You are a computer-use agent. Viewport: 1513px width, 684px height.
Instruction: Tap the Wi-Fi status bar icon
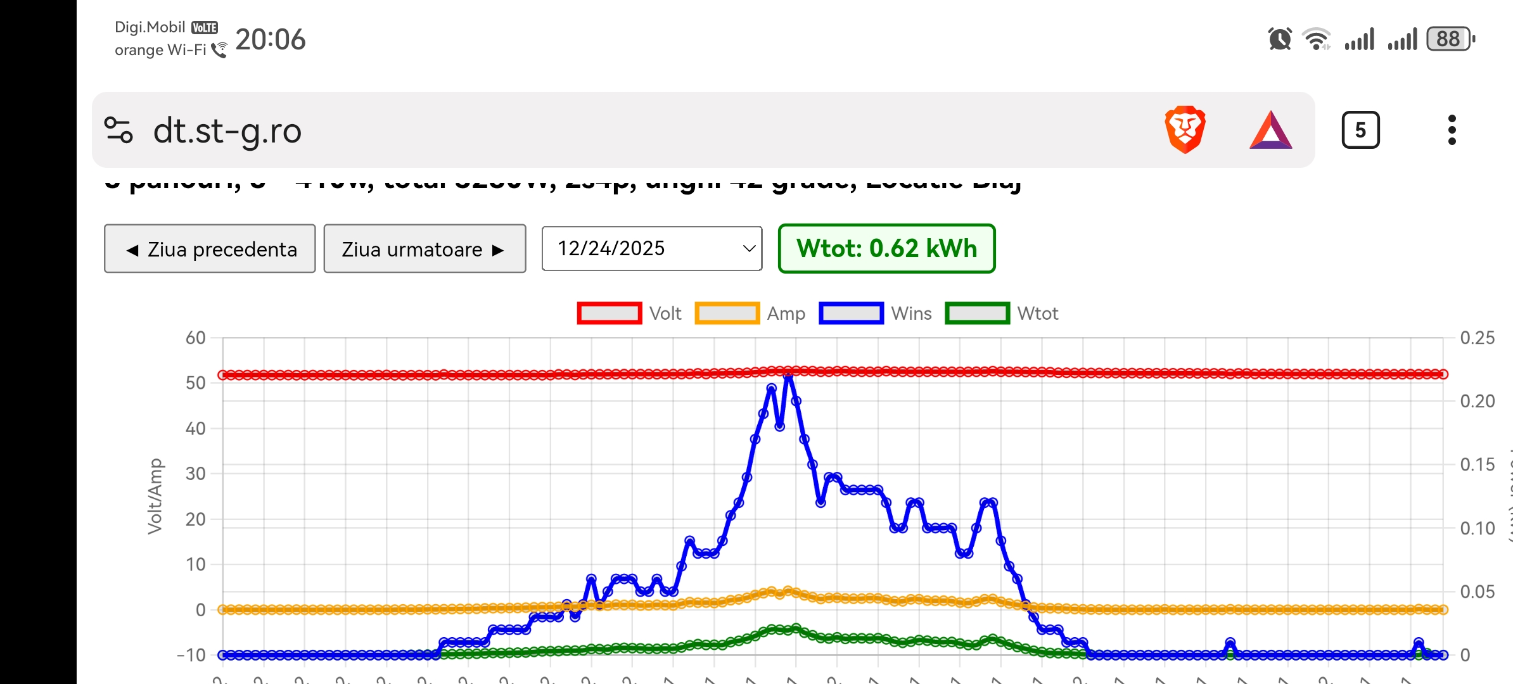point(1317,39)
